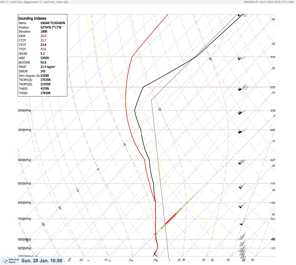Click the TROPO(A) value 37535ft
Viewport: 296px width, 265px height.
point(45,80)
